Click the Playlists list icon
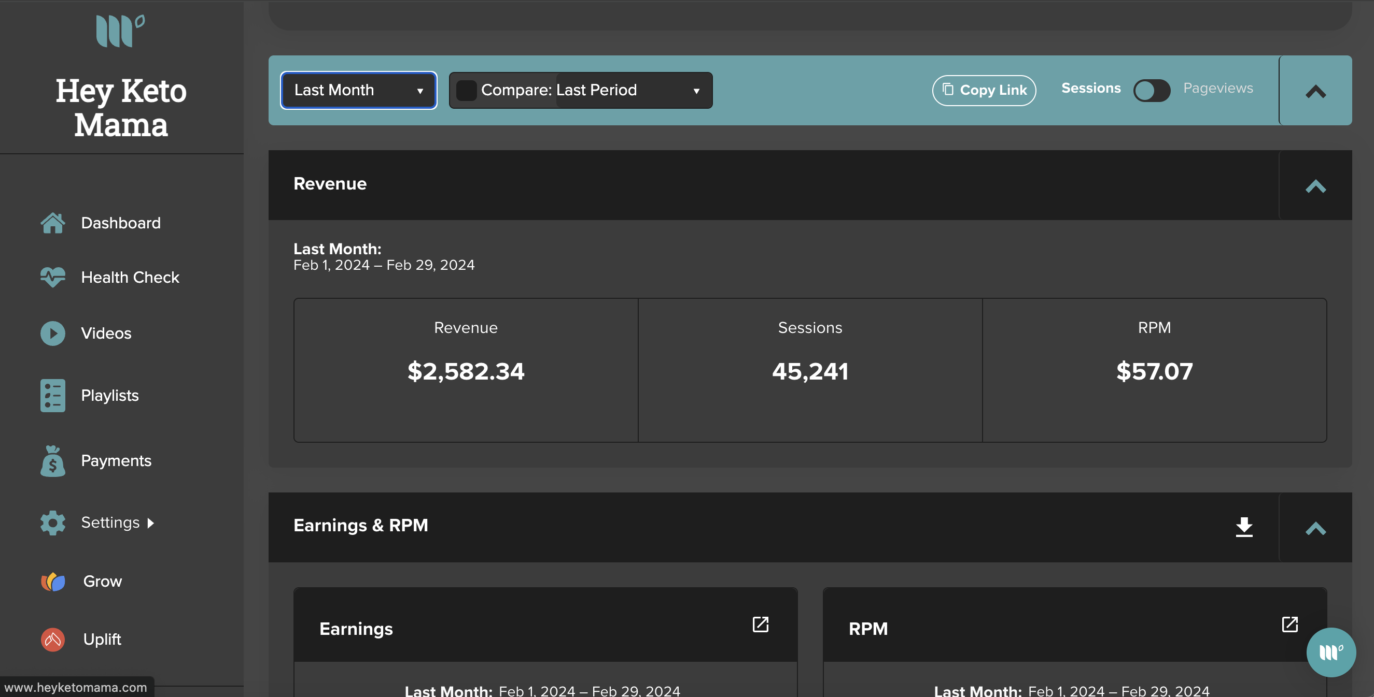 click(53, 396)
